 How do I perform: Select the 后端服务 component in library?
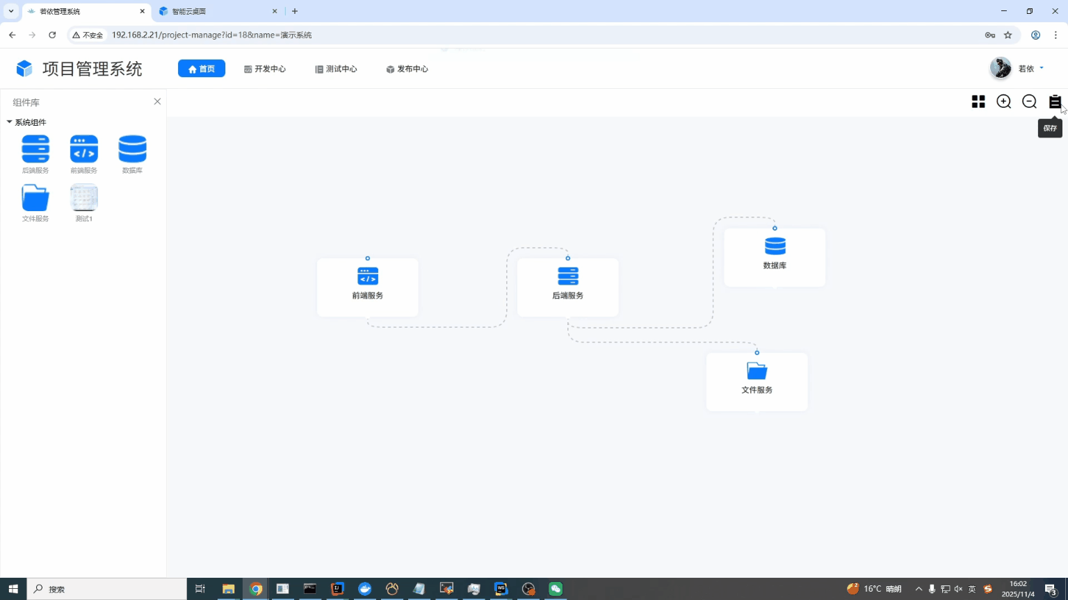(35, 149)
